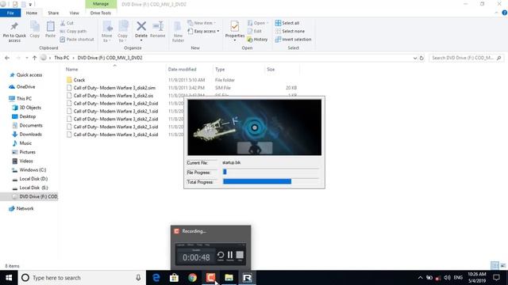508x285 pixels.
Task: Click Select none
Action: pyautogui.click(x=290, y=31)
